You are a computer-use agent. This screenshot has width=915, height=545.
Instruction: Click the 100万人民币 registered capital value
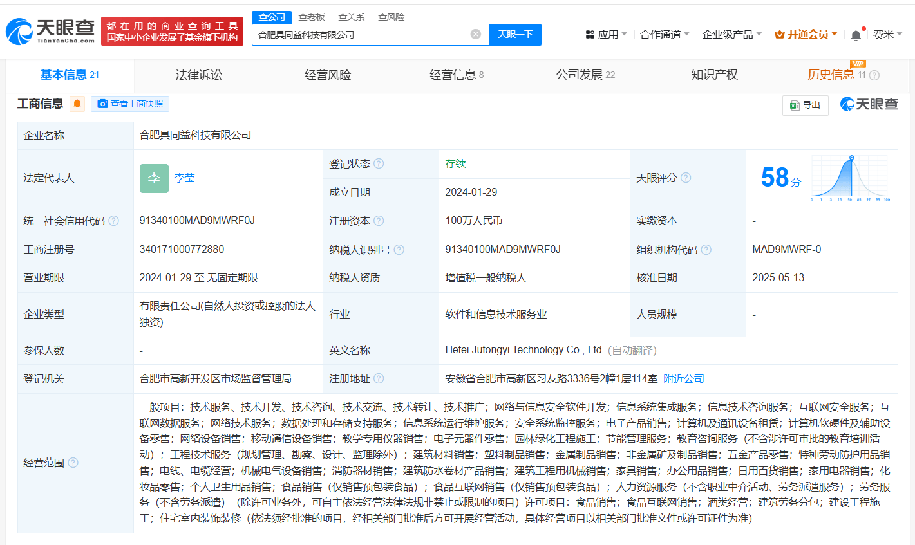click(x=474, y=221)
